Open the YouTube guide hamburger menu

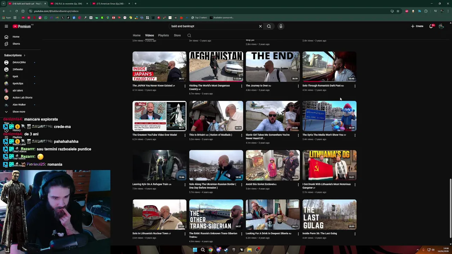click(x=6, y=26)
